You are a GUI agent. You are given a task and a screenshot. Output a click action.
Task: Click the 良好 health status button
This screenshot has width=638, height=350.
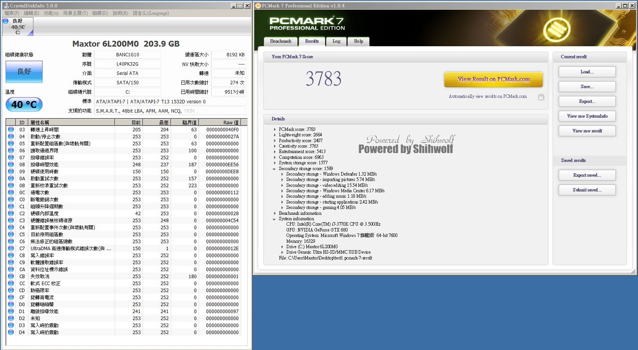(x=24, y=72)
